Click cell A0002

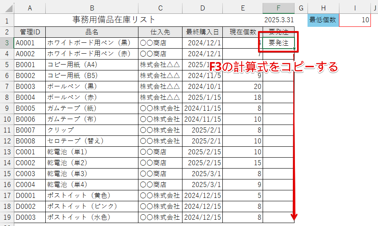tap(30, 54)
